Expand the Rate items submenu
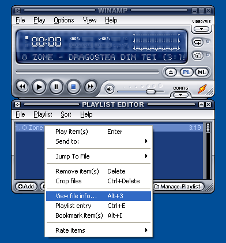226x243 pixels. point(99,230)
